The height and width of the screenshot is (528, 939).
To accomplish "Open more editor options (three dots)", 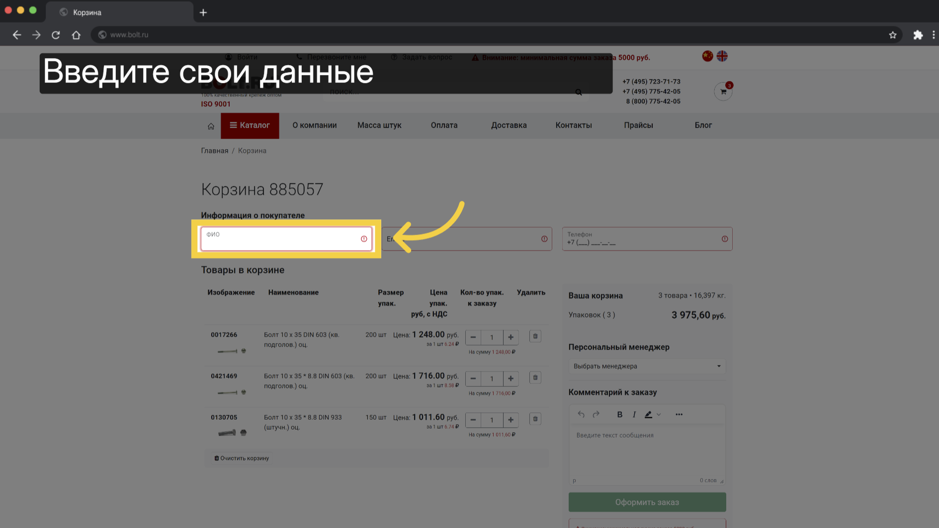I will 679,414.
